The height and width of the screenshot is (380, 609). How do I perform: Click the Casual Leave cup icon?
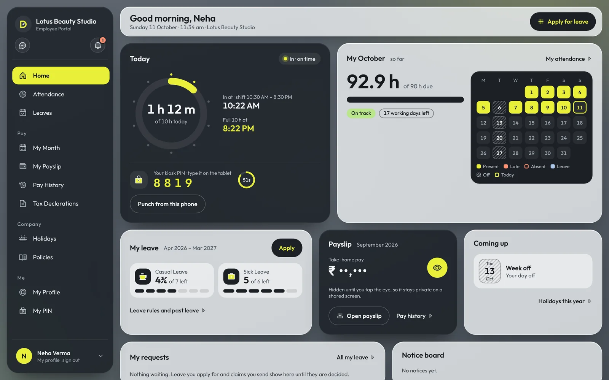click(143, 277)
